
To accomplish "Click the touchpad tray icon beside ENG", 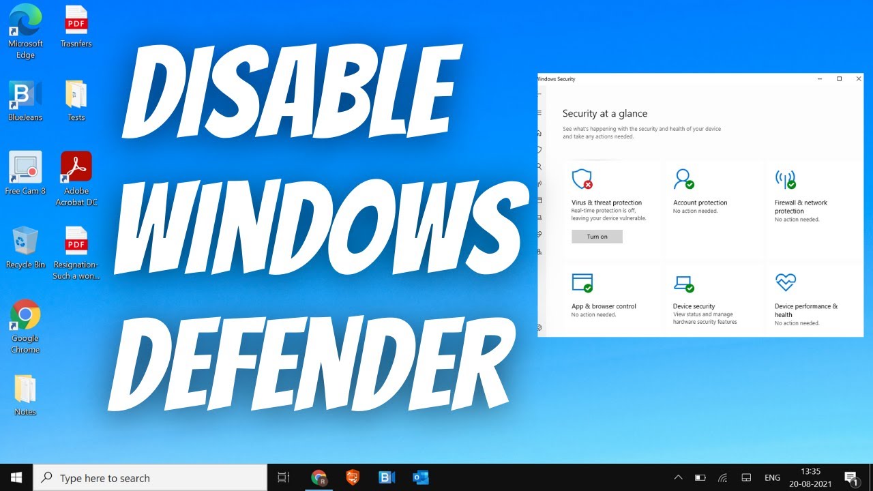I will pos(746,477).
